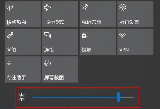Start 屏幕截图 screen snip
Screen dimensions: 160x109
pyautogui.click(x=60, y=69)
